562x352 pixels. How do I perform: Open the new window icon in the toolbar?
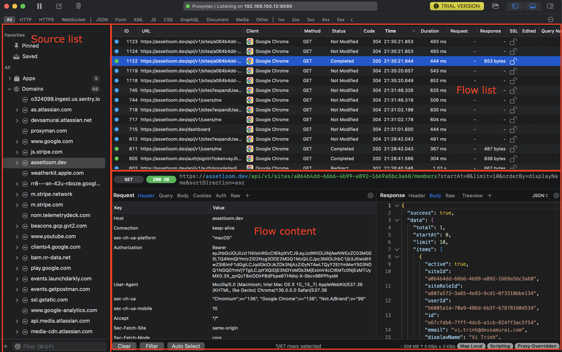point(495,6)
